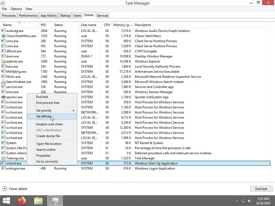Screen dimensions: 275x206
Task: Open the Options menu
Action: [x=16, y=9]
